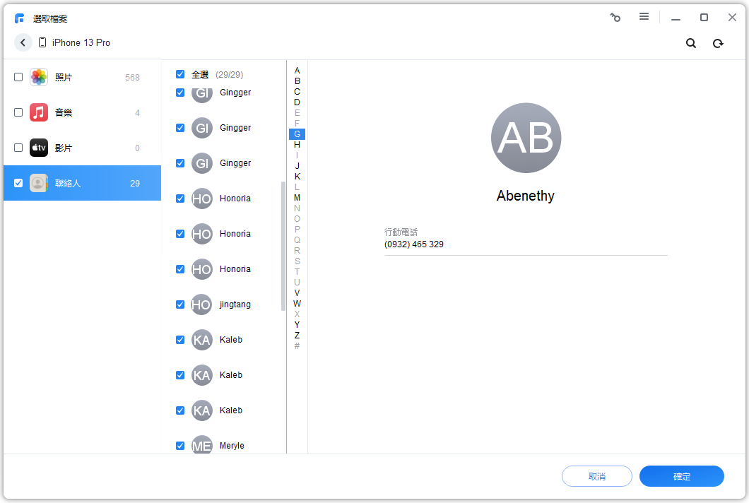Click the 取消 cancel button
Image resolution: width=749 pixels, height=503 pixels.
tap(596, 477)
